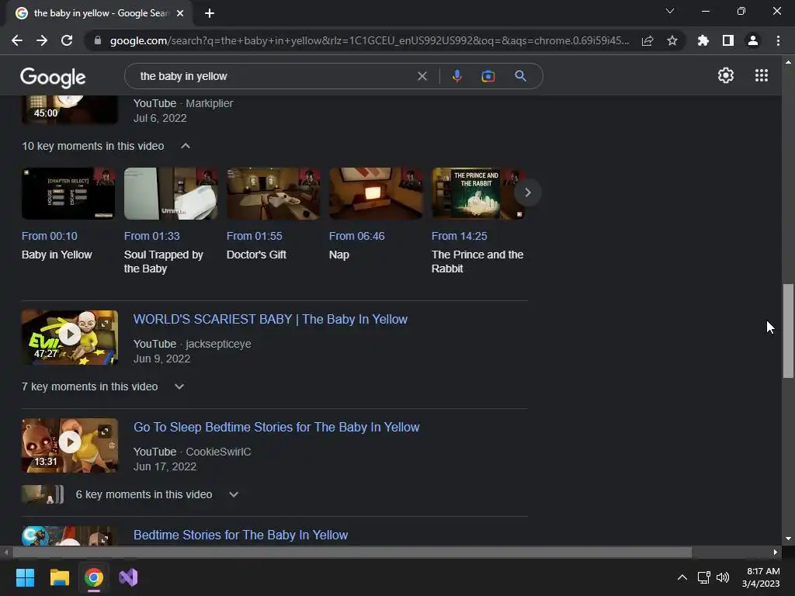Submit search with magnifier icon
Viewport: 795px width, 596px height.
click(x=520, y=76)
